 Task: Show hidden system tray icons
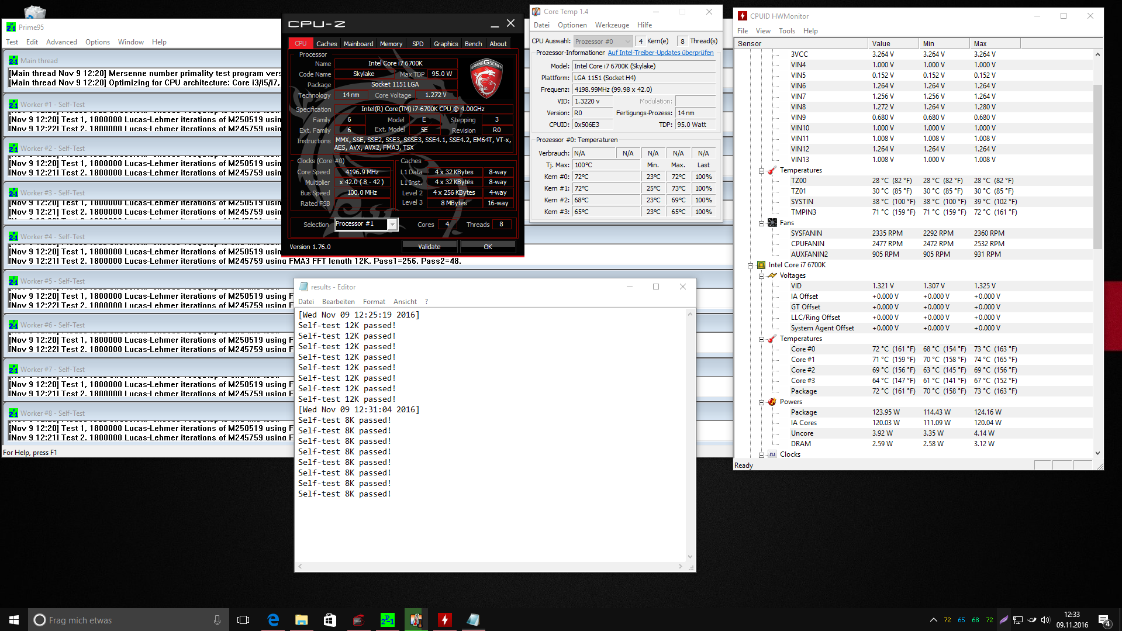click(x=933, y=620)
